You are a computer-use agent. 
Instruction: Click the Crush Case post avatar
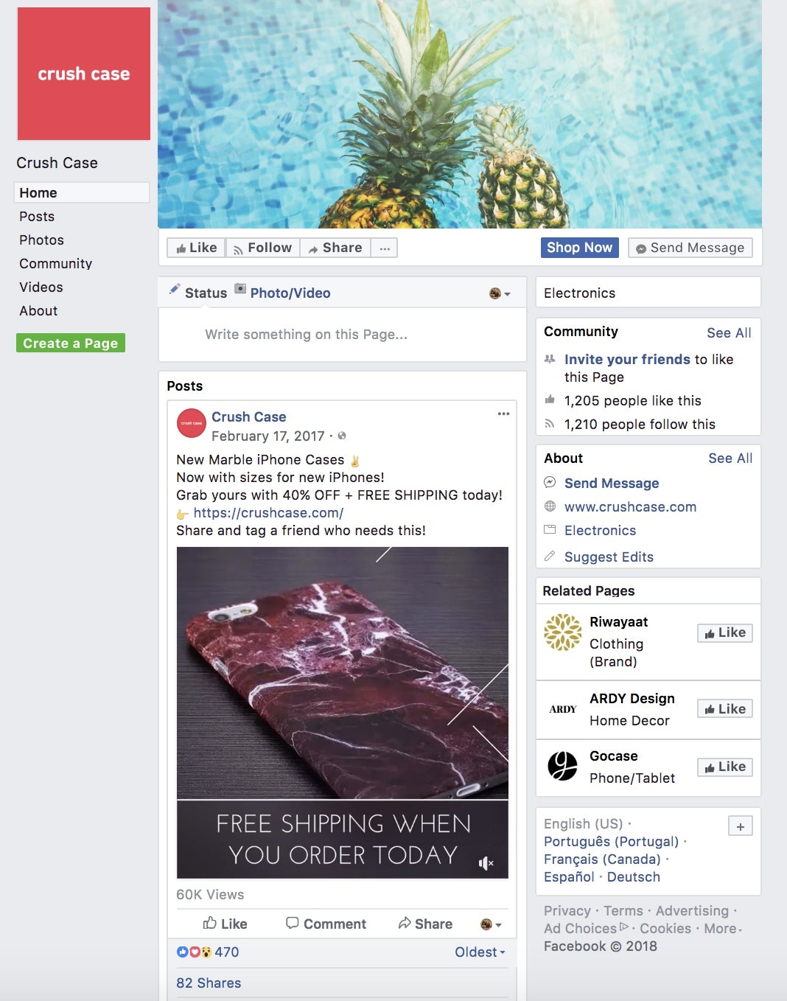coord(192,423)
